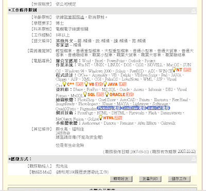Open the orange NT link

point(179,70)
